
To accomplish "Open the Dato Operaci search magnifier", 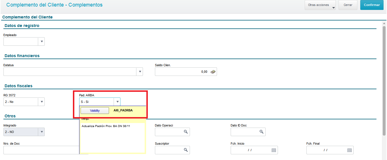I will pyautogui.click(x=186, y=132).
